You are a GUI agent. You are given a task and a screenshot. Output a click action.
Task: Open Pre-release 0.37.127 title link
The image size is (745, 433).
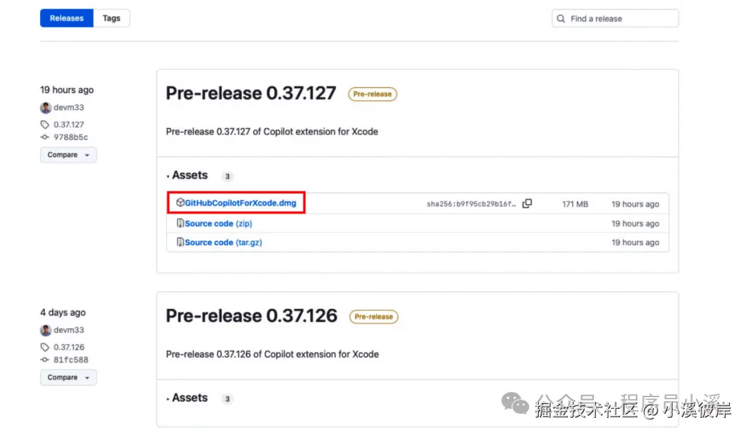click(x=251, y=93)
